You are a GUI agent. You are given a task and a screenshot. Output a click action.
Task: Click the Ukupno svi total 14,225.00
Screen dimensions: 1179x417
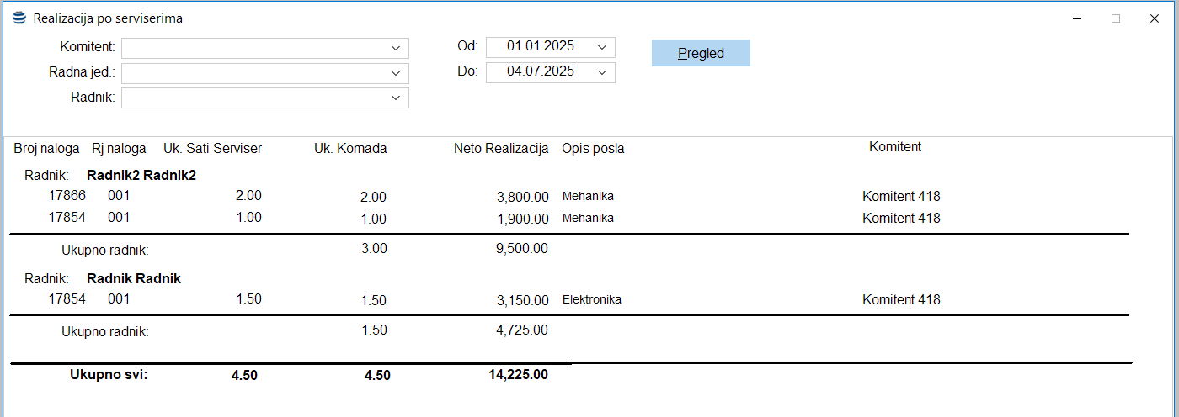point(518,375)
